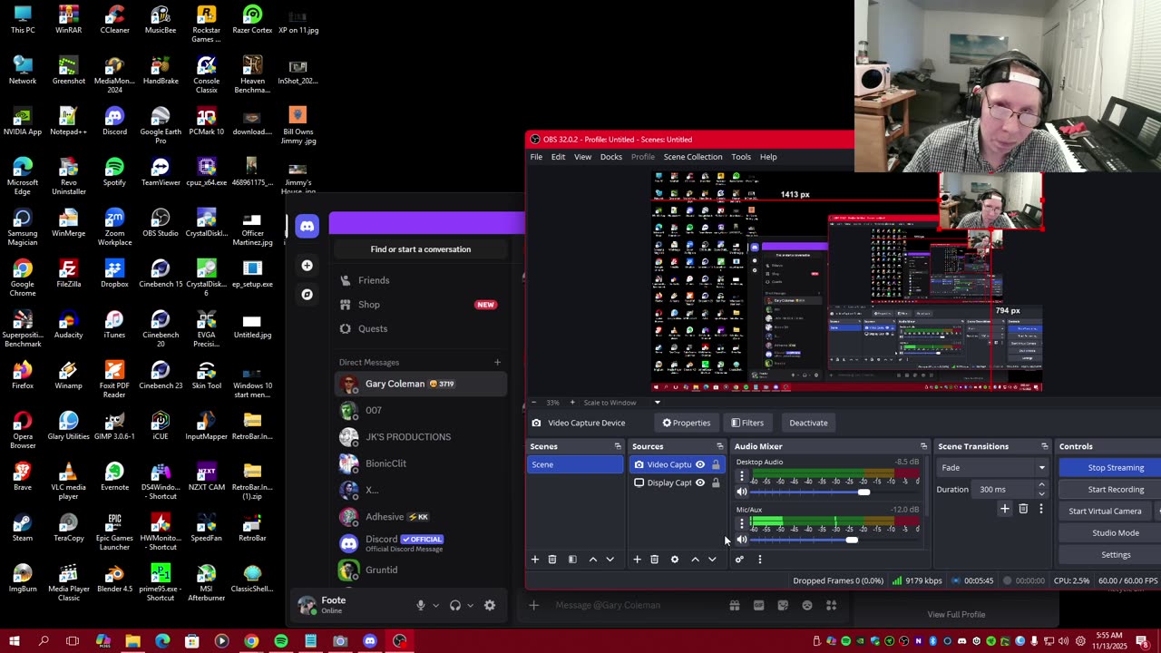This screenshot has height=653, width=1161.
Task: Add a new scene in OBS Scenes panel
Action: 534,560
